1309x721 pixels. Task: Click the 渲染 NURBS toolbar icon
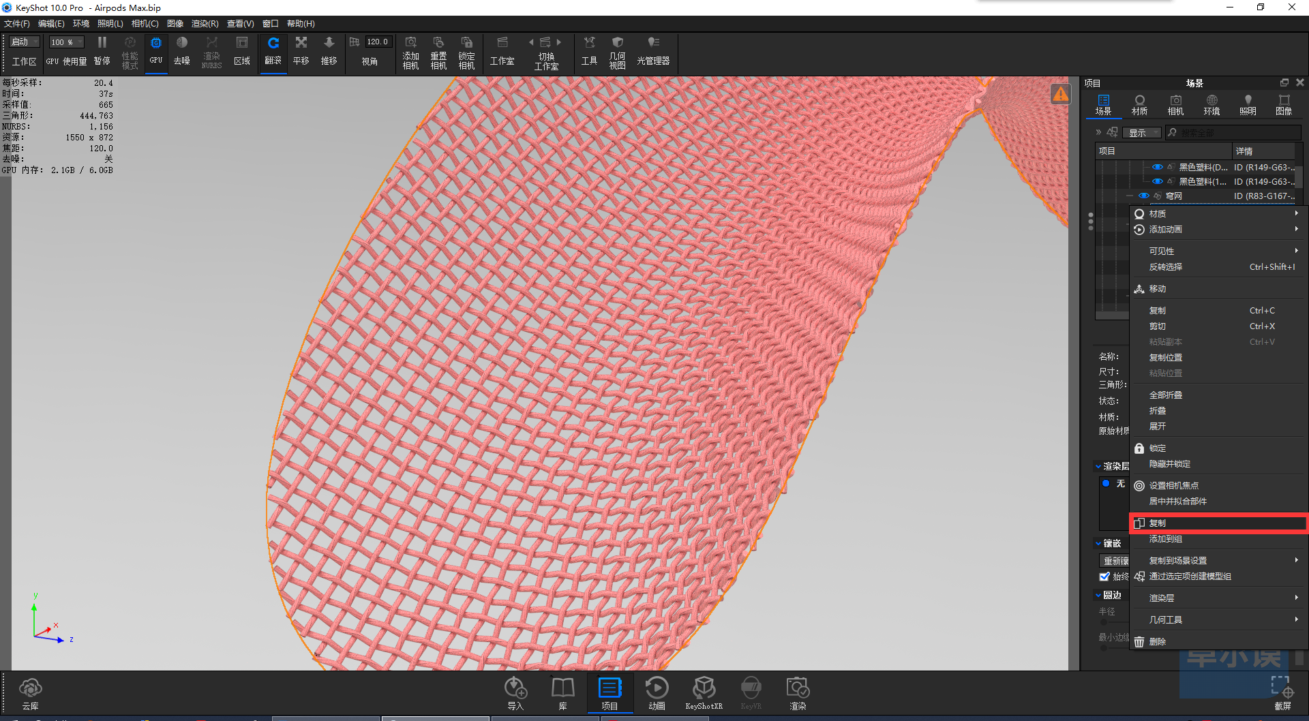tap(212, 52)
